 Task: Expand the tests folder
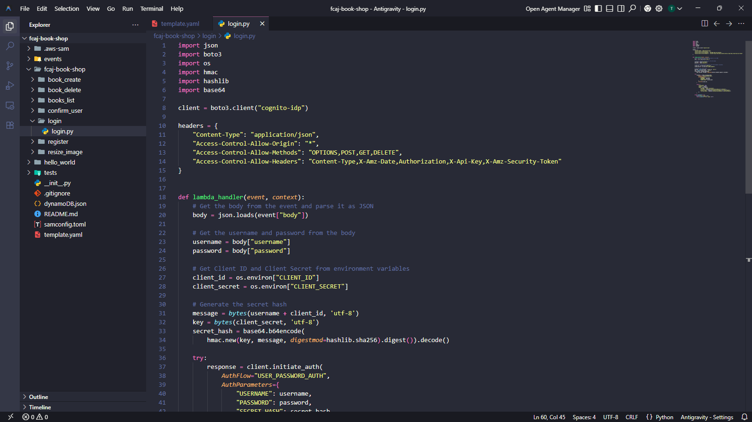tap(29, 172)
